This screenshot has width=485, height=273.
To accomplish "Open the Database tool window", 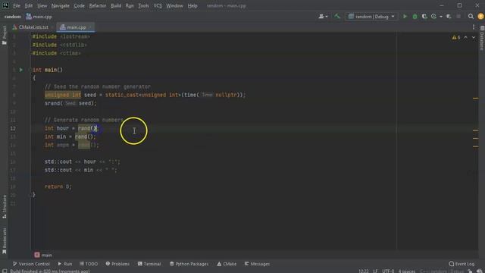I will (x=482, y=38).
